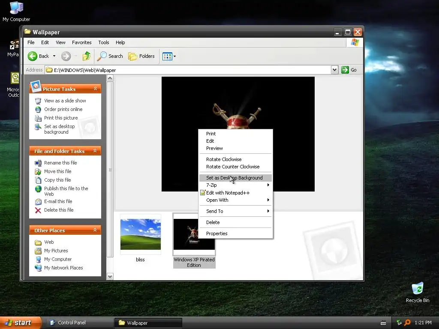Collapse the Picture Tasks panel

pos(95,88)
